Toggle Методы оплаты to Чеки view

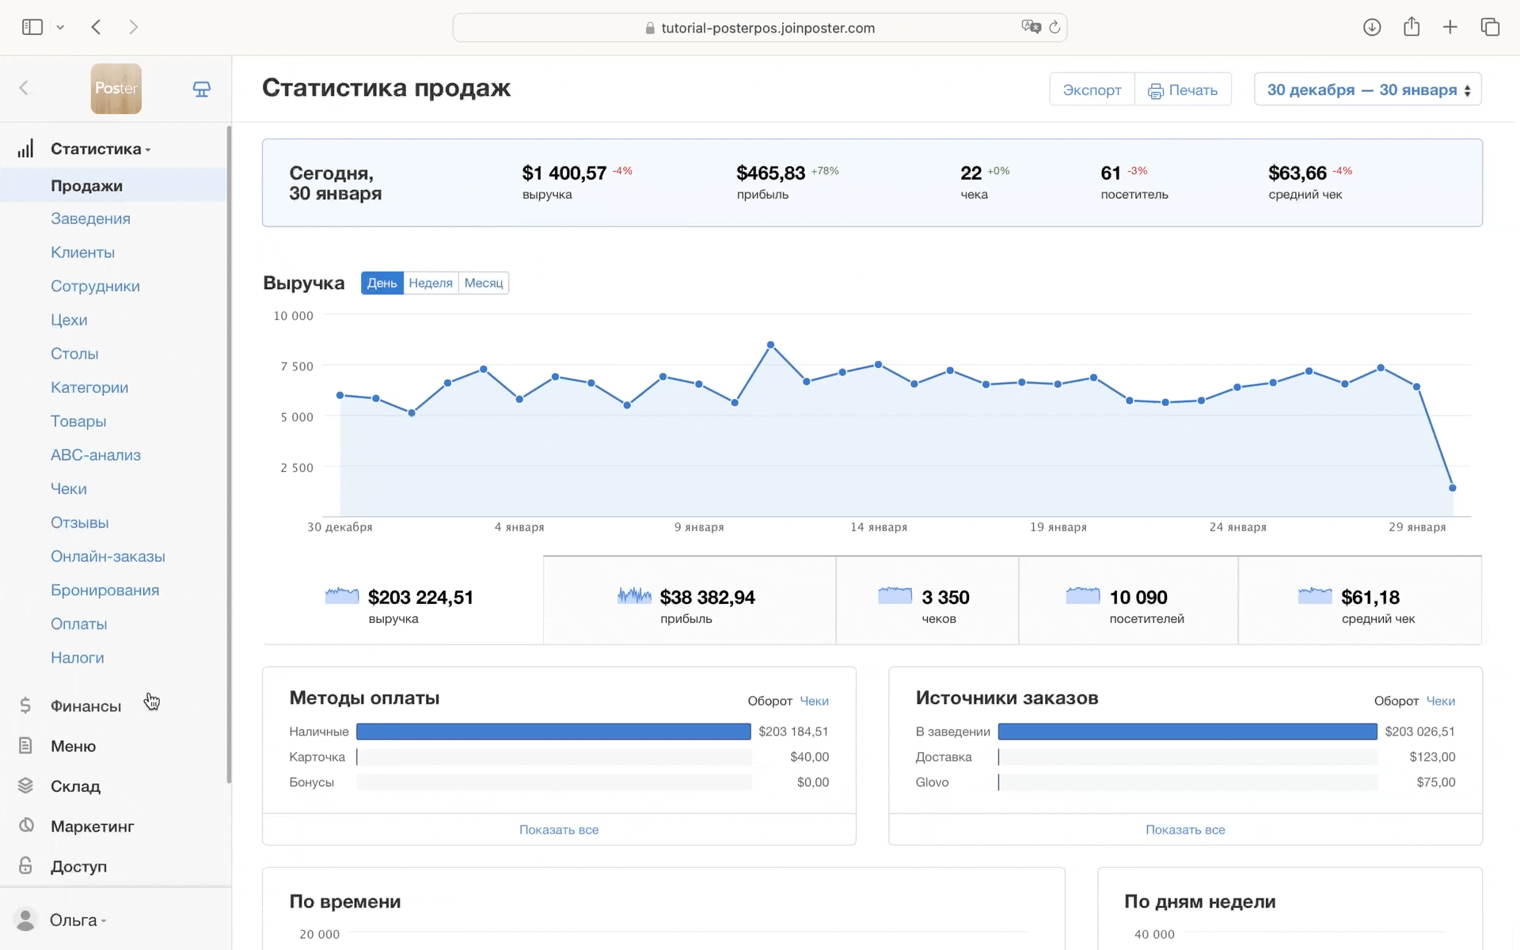[814, 701]
